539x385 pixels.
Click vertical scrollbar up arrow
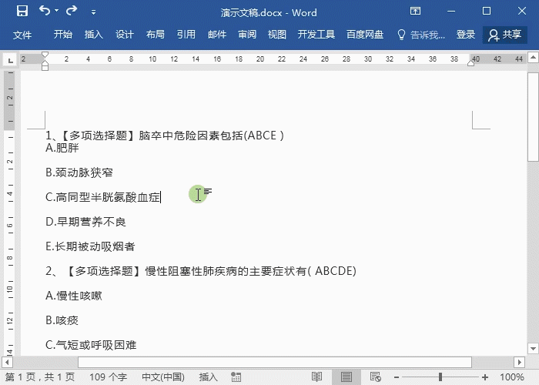533,57
